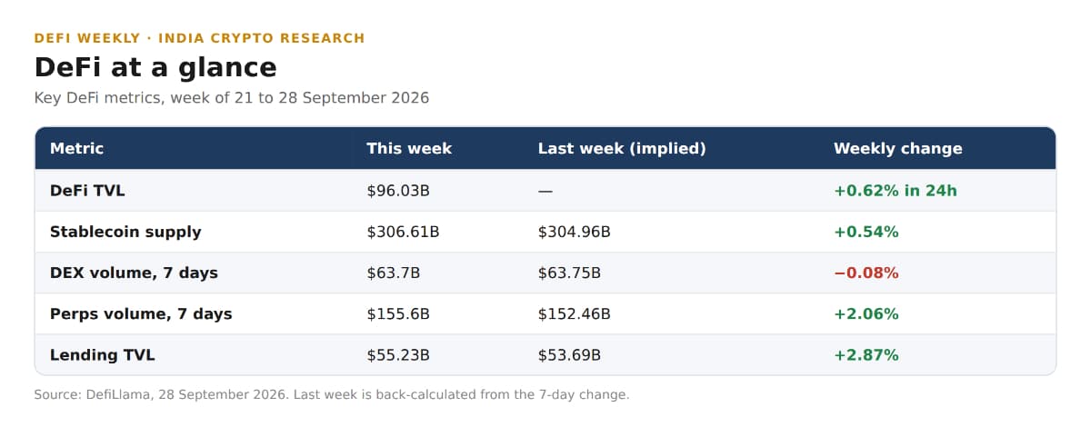Click the DefiLlama source footnote
The height and width of the screenshot is (427, 1091).
332,394
